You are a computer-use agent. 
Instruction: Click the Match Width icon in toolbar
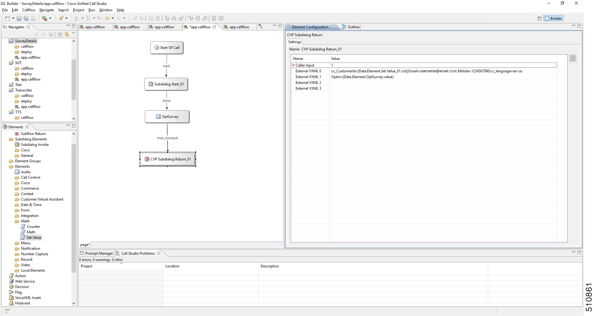pyautogui.click(x=214, y=18)
